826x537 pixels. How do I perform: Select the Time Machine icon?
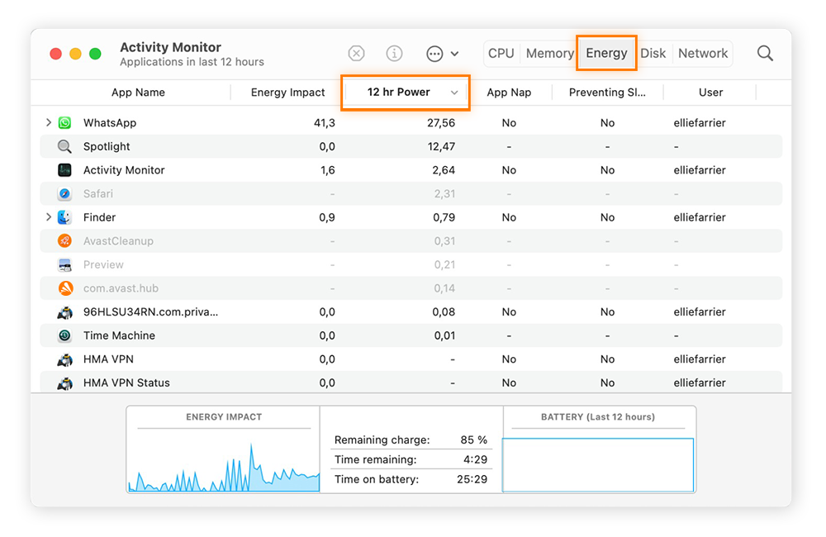tap(64, 335)
